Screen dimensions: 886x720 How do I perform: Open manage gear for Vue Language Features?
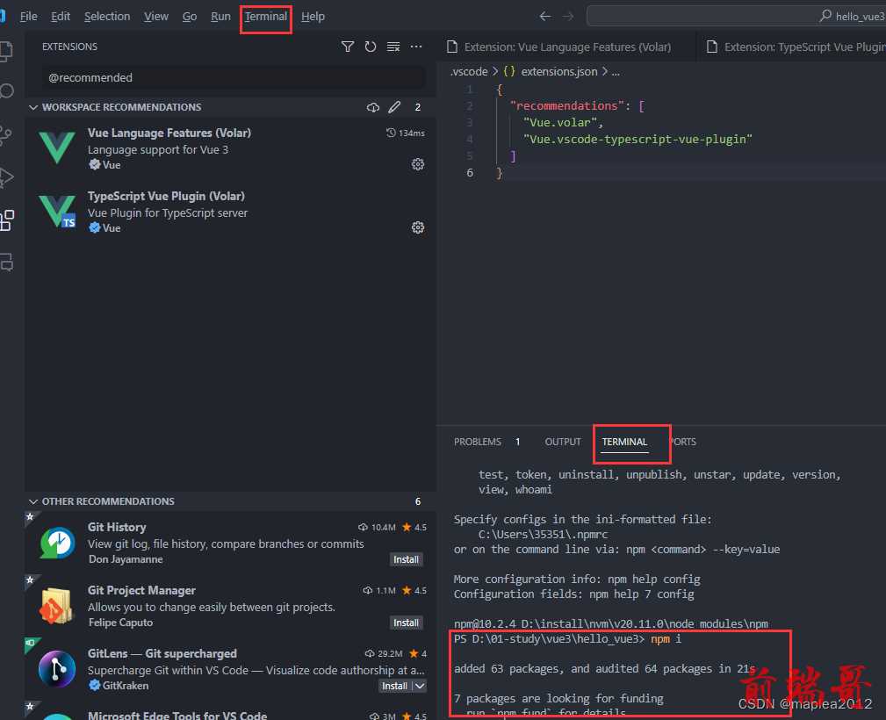pyautogui.click(x=418, y=164)
